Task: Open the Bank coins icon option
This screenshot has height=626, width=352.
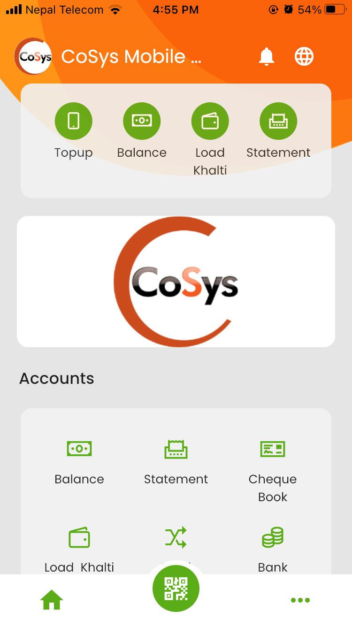Action: coord(273,537)
